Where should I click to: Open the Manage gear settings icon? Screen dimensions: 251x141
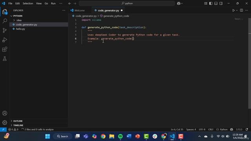tap(5, 123)
